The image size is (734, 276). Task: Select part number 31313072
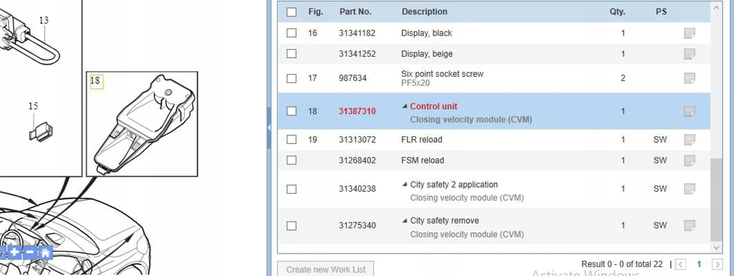357,140
